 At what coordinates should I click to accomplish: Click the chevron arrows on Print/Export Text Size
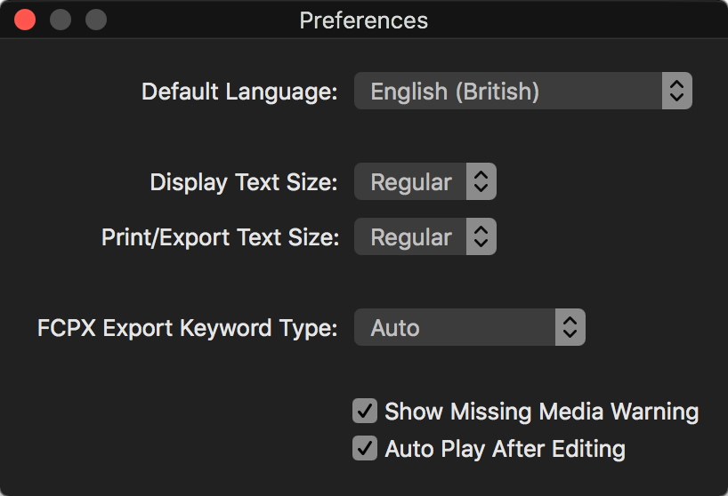pos(481,236)
